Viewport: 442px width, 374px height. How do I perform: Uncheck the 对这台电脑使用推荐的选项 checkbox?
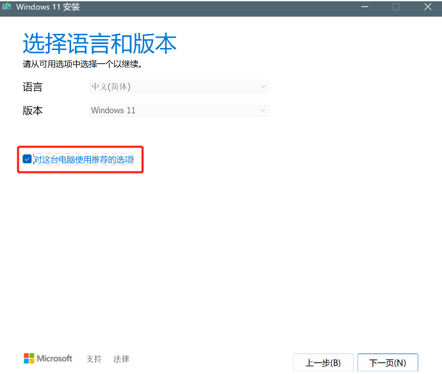tap(27, 159)
